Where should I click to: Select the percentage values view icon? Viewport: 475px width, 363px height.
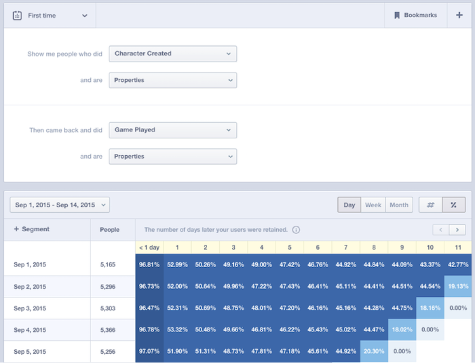(x=455, y=204)
